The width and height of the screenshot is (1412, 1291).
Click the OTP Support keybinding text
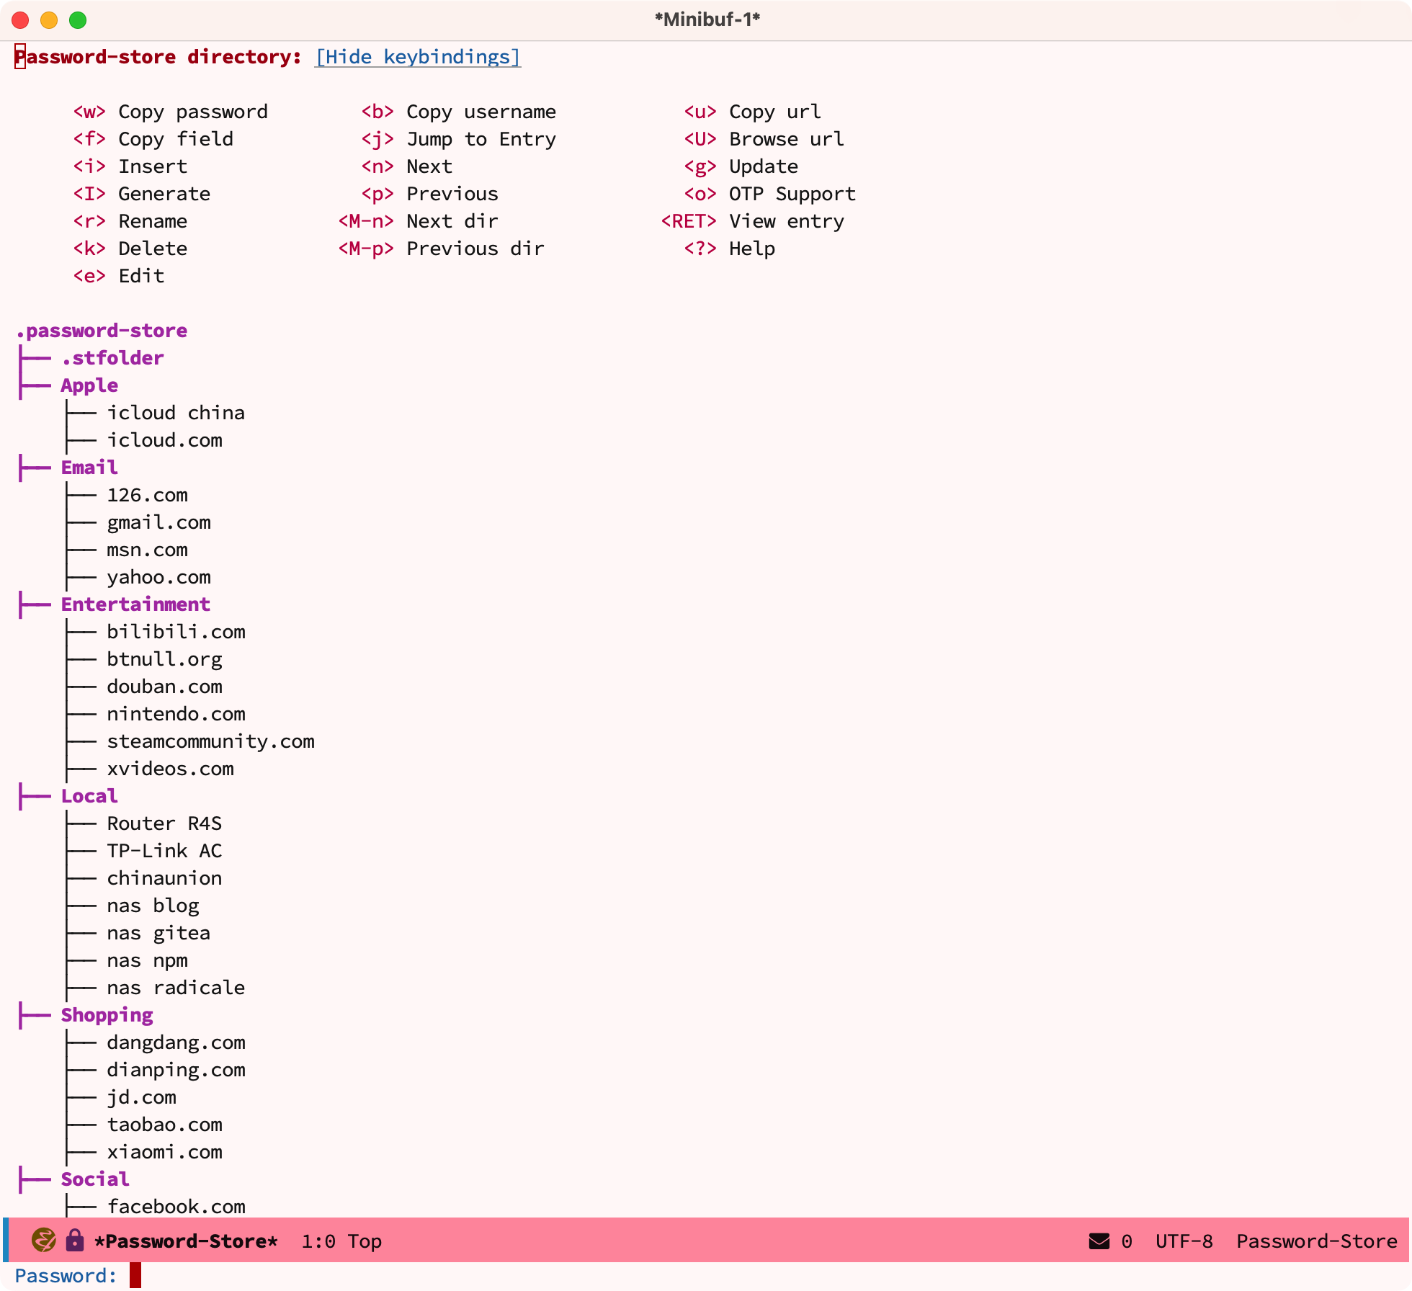(792, 194)
